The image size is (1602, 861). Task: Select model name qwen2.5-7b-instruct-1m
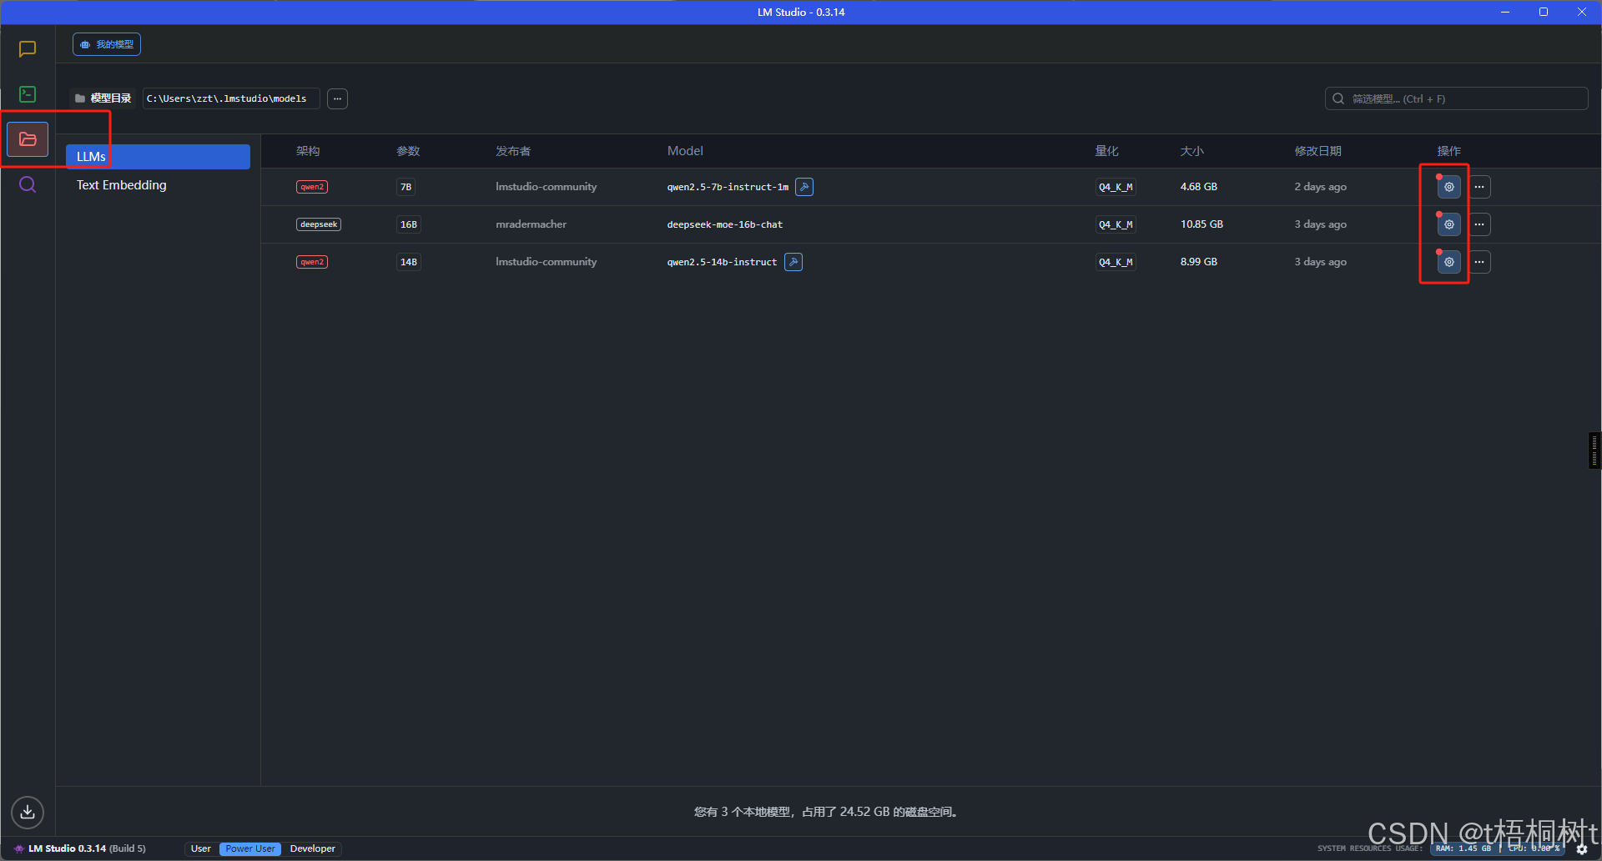pos(728,187)
